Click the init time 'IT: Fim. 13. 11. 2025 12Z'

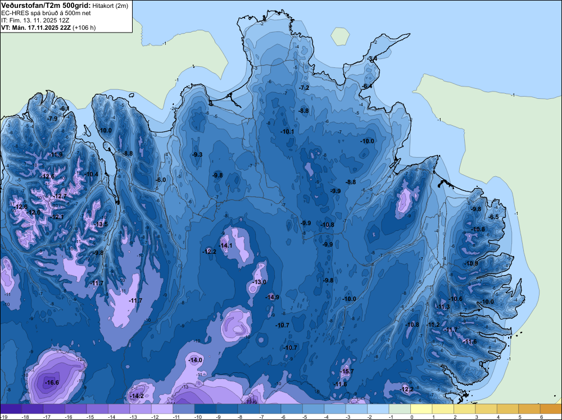pyautogui.click(x=35, y=20)
